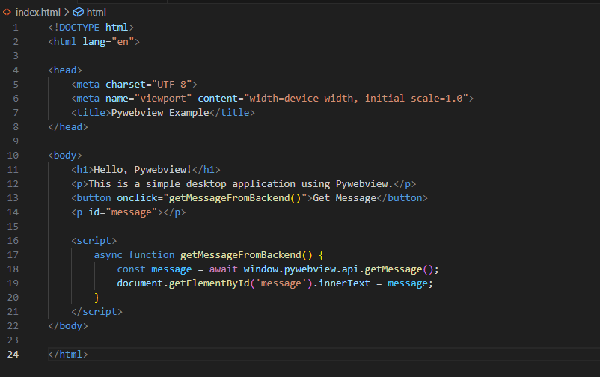Select line number 24 in the gutter
This screenshot has height=377, width=600.
[x=13, y=355]
